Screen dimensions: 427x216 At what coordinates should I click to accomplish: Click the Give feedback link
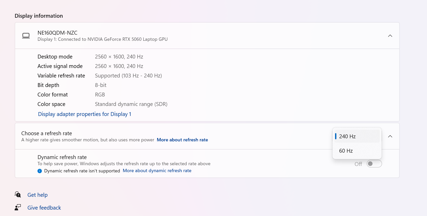[44, 208]
